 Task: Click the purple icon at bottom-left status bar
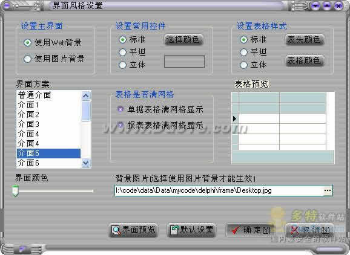[x=22, y=249]
